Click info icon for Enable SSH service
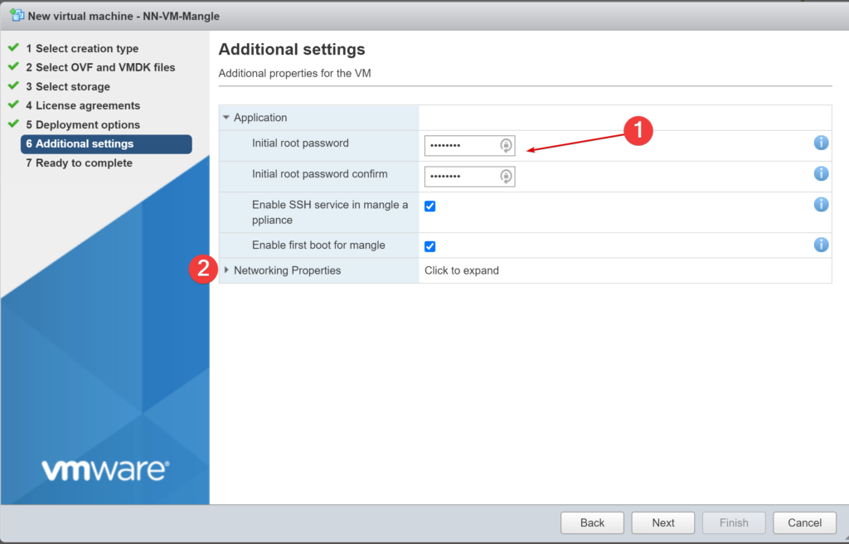 (821, 204)
